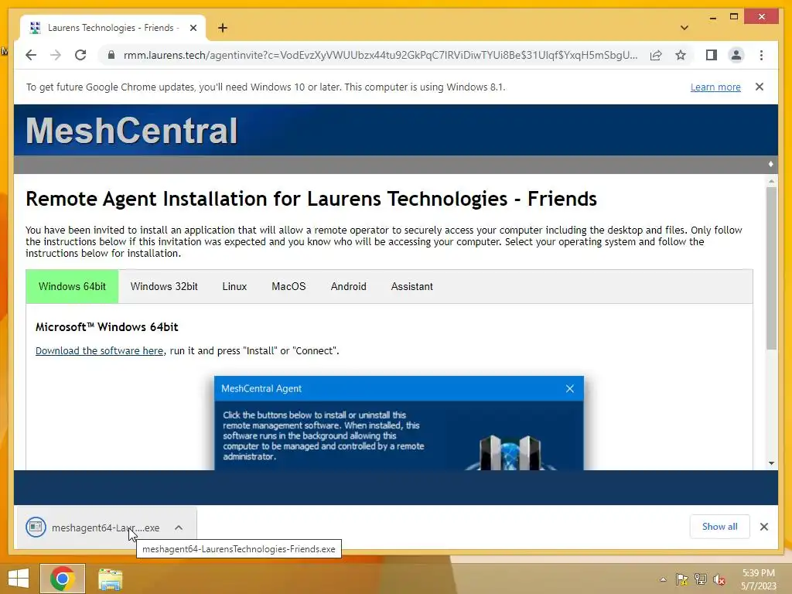Share this page via share icon

tap(656, 55)
